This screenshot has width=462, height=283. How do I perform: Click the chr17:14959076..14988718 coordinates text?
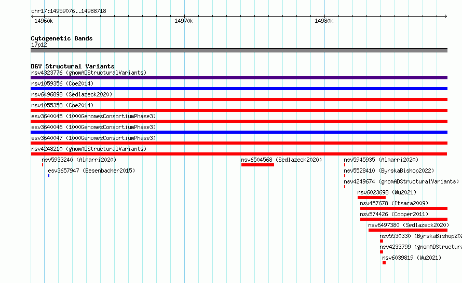69,11
